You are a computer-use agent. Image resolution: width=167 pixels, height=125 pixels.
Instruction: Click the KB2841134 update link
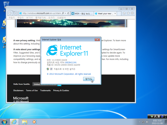coord(71,63)
